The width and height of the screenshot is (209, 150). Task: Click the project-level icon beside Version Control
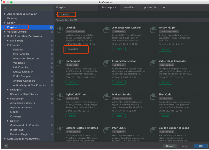pyautogui.click(x=51, y=32)
